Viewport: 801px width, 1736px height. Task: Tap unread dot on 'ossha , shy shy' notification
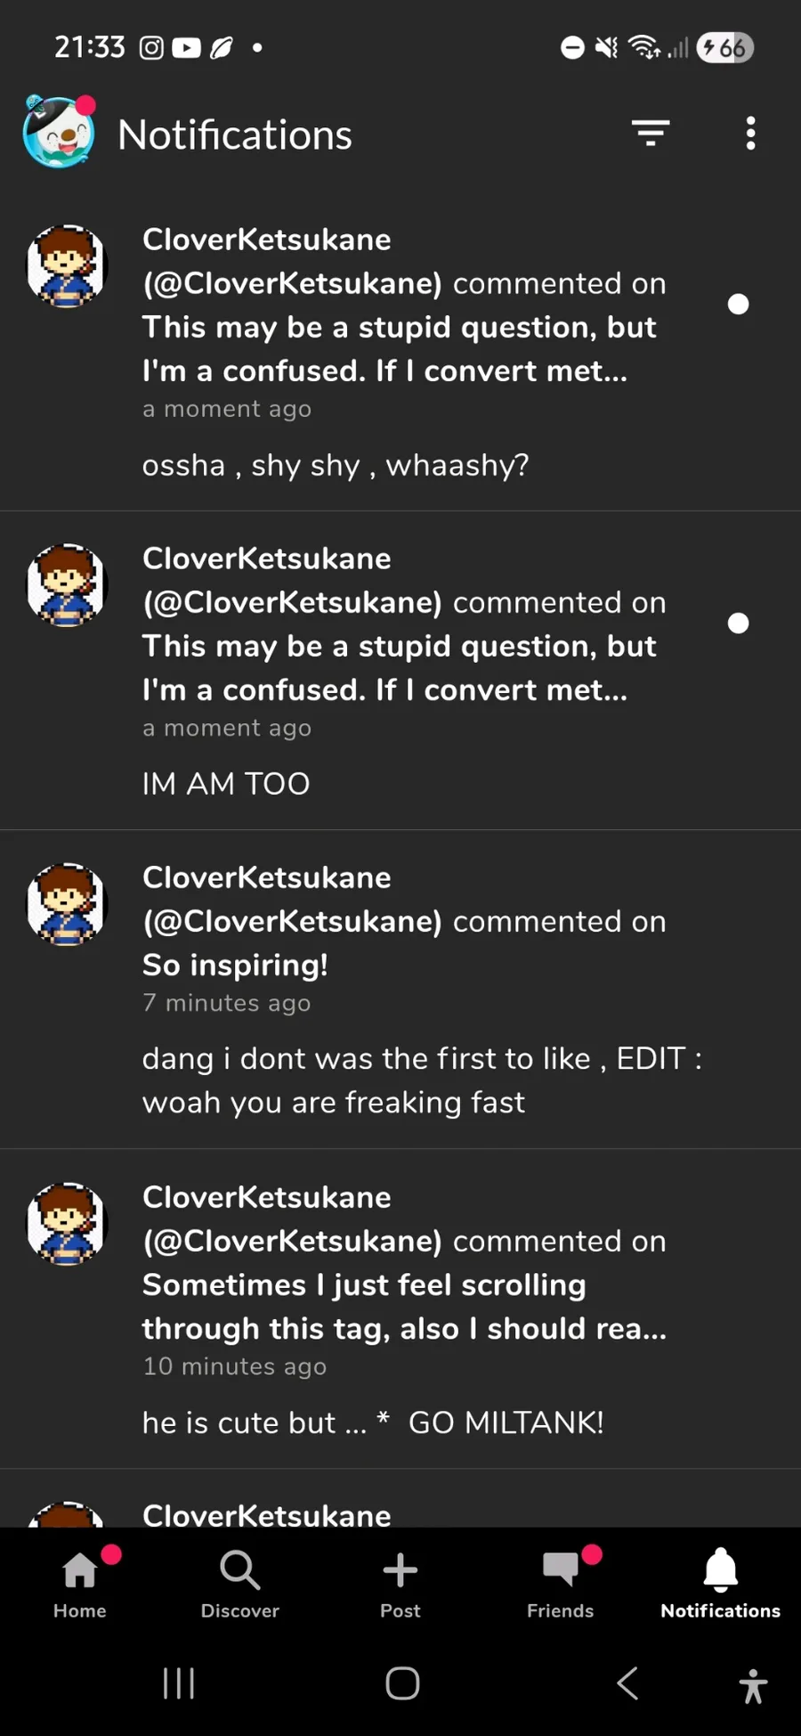tap(738, 305)
